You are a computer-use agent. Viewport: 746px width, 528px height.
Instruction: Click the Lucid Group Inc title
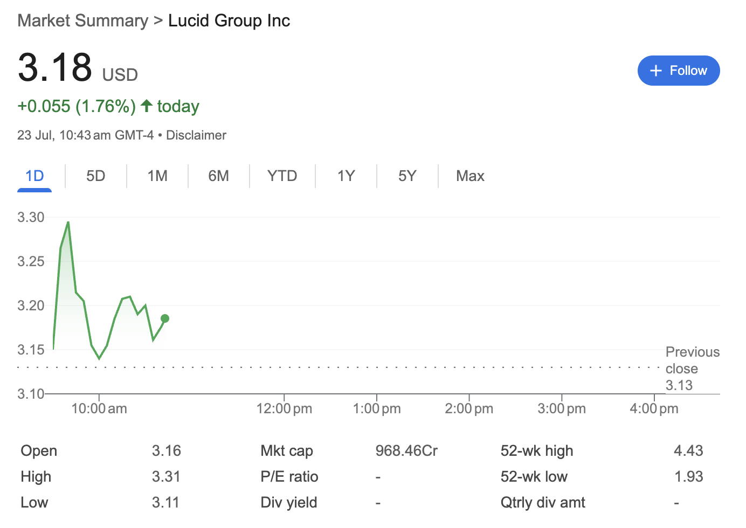[x=229, y=20]
